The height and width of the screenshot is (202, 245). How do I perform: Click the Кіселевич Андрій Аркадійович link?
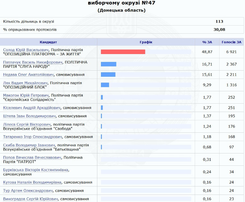click(x=32, y=107)
